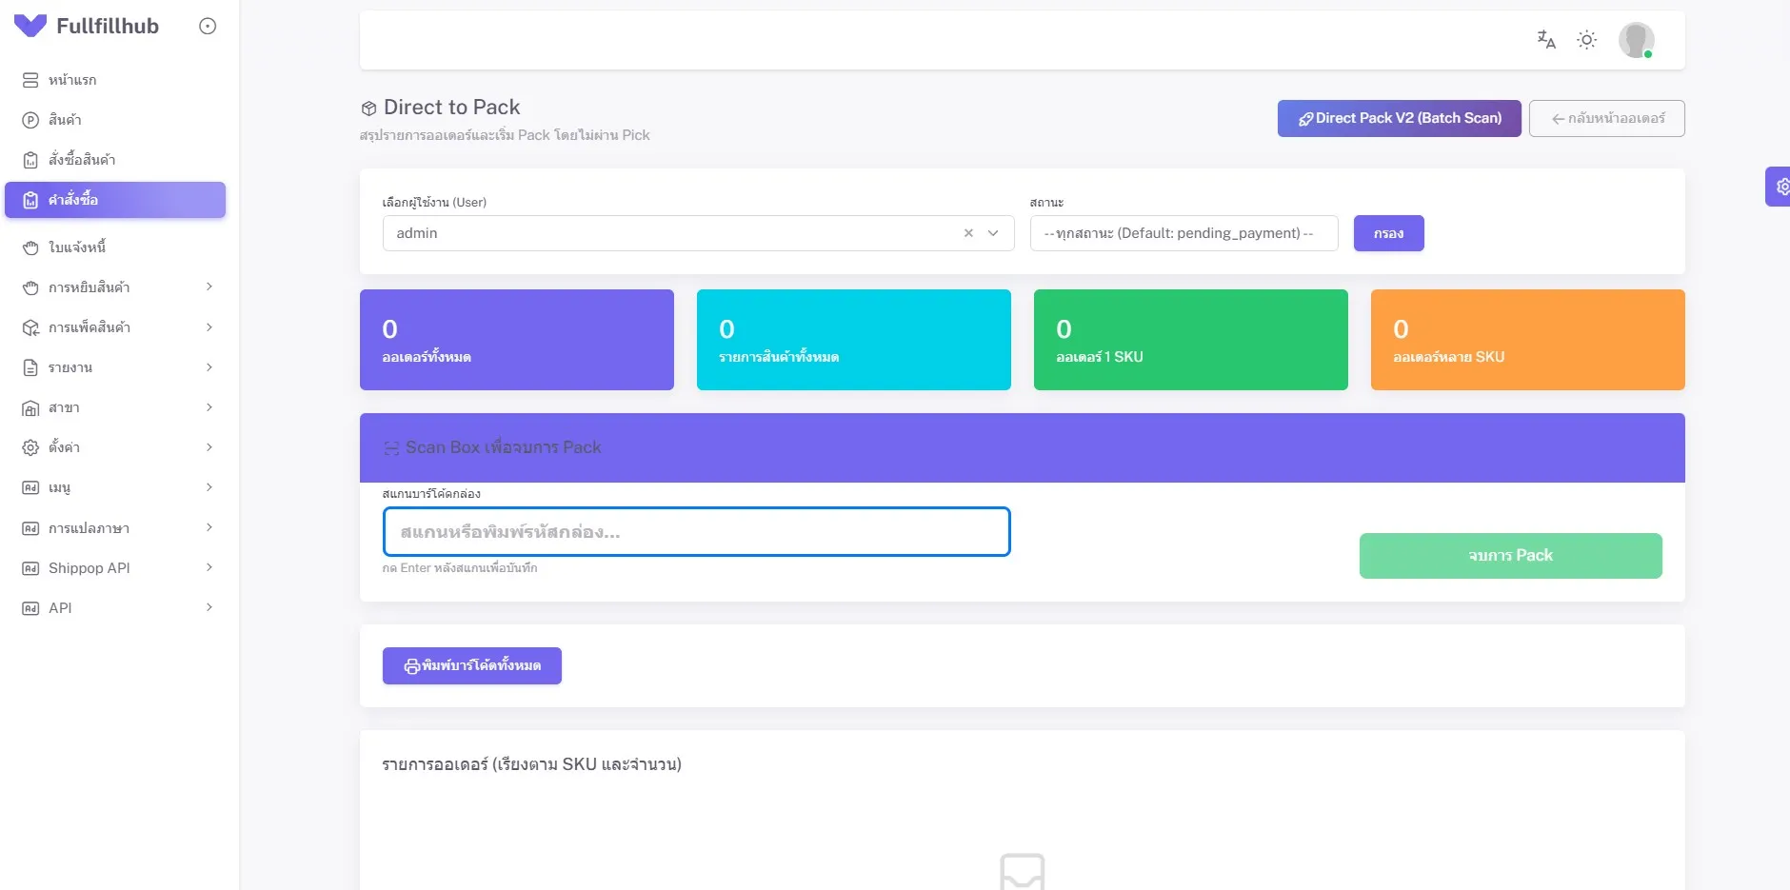Viewport: 1790px width, 890px height.
Task: Open the user select dropdown arrow
Action: coord(993,233)
